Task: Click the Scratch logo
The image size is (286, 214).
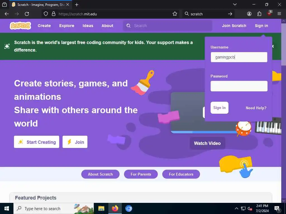Action: (x=20, y=26)
